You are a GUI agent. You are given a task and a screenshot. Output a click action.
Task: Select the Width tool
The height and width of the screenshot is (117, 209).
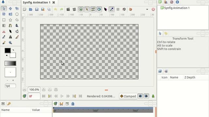[10, 32]
